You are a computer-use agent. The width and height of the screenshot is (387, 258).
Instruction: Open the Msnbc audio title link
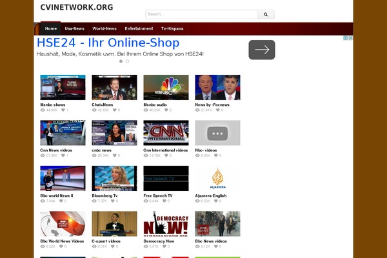(155, 104)
